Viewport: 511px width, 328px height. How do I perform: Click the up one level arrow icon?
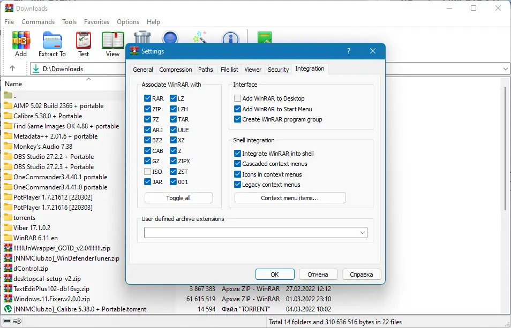[x=12, y=68]
